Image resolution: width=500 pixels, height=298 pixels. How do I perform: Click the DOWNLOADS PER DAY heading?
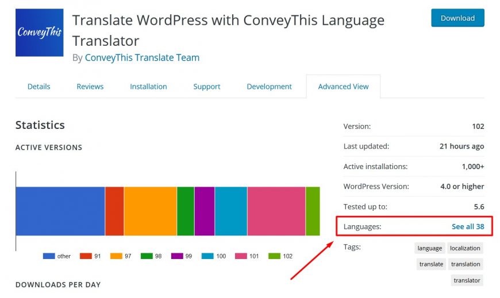click(x=58, y=285)
